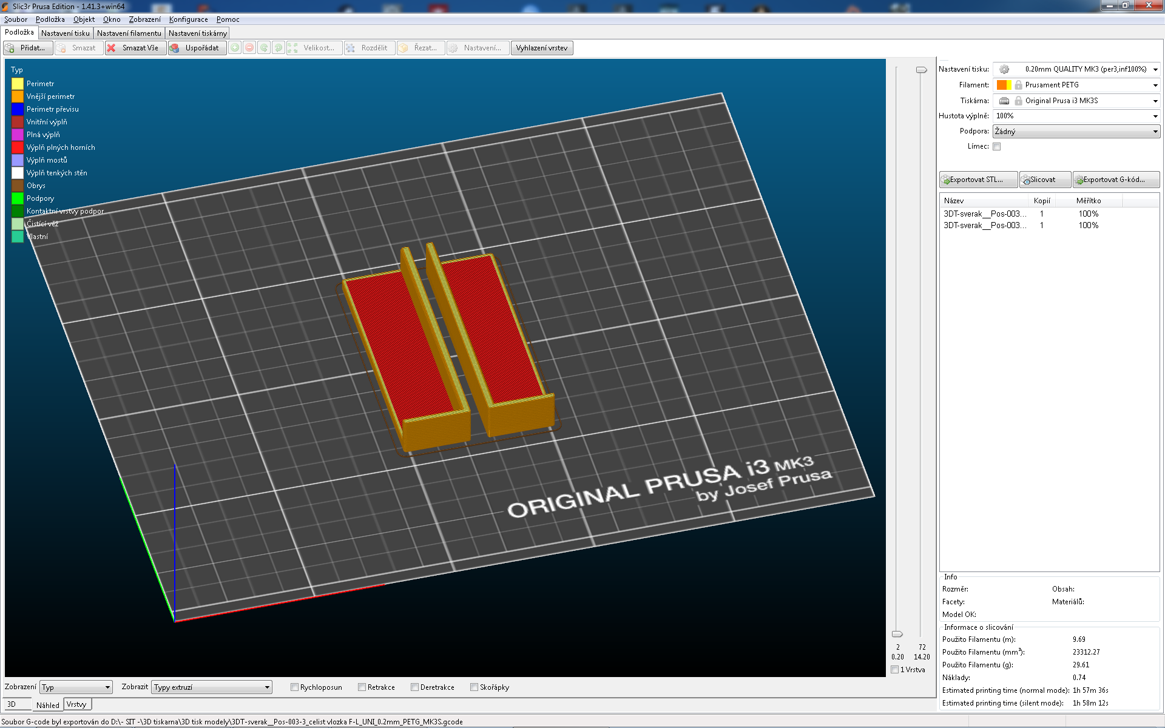Click the printer icon beside Original Prusa i3 MK3S
Viewport: 1165px width, 728px height.
pos(1004,101)
